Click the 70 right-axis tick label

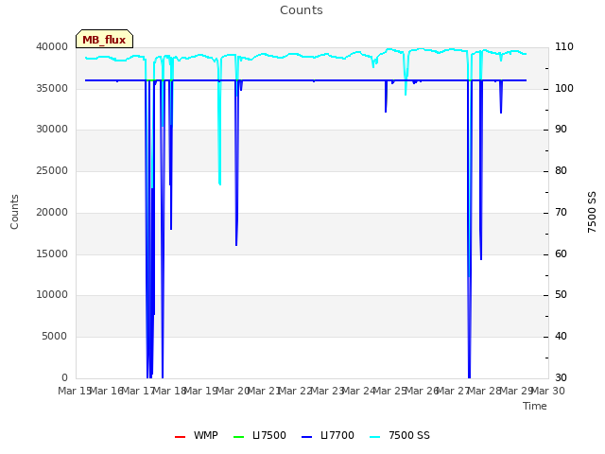(x=561, y=212)
